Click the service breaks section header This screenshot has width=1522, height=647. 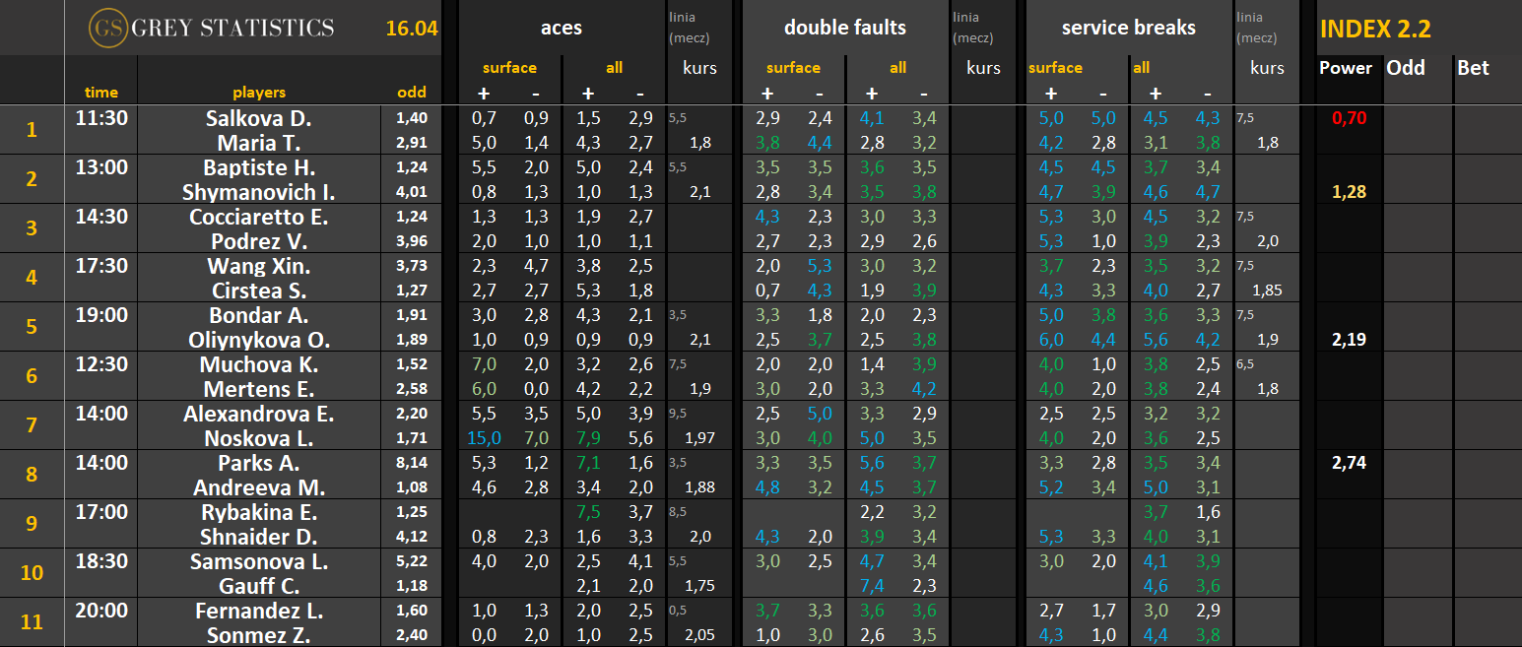1128,28
